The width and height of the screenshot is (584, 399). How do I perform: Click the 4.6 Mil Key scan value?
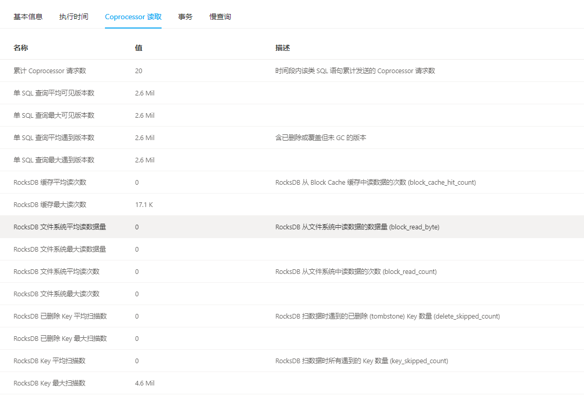pyautogui.click(x=145, y=383)
